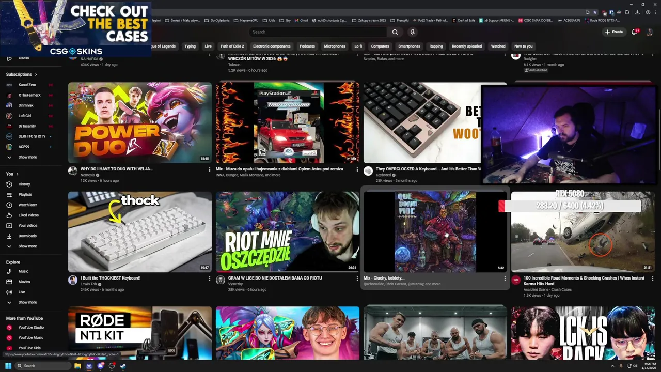661x372 pixels.
Task: Open the ACE99 subscription channel
Action: (x=24, y=147)
